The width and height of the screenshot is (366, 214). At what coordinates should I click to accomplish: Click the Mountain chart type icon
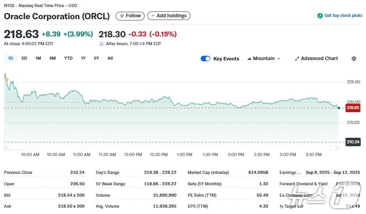pyautogui.click(x=249, y=59)
